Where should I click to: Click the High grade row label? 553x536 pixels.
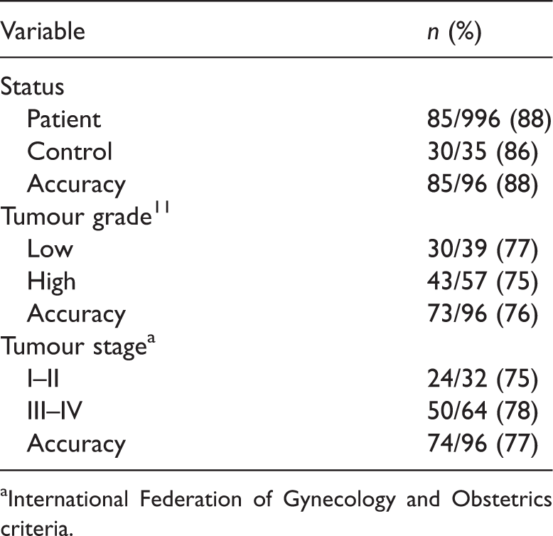pos(51,282)
